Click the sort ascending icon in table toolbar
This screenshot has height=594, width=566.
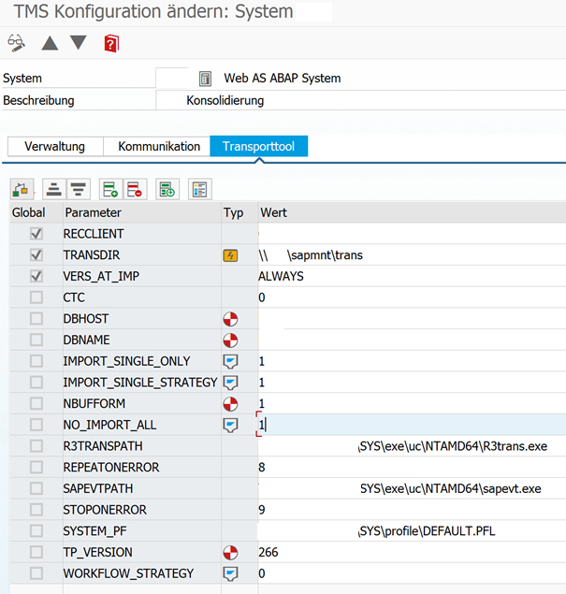(54, 189)
